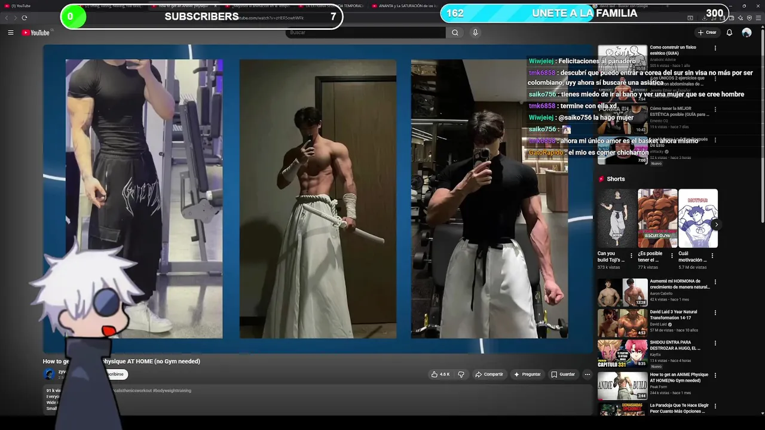Open 'Como construir un fisico estético (GUIA)' title
This screenshot has height=430, width=765.
coord(673,50)
